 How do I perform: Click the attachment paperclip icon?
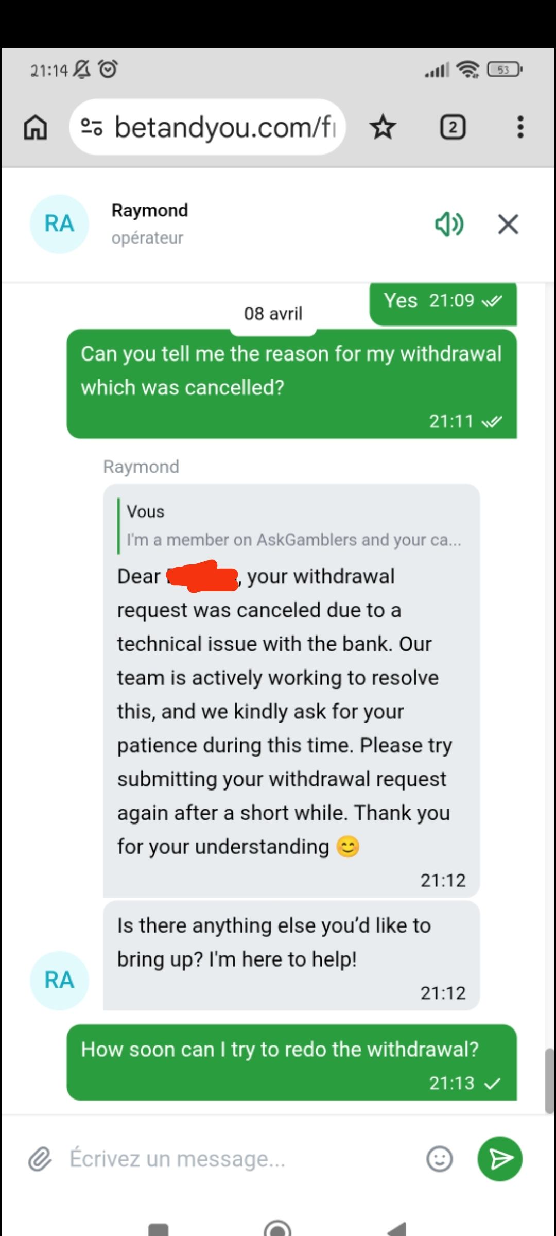(40, 1159)
